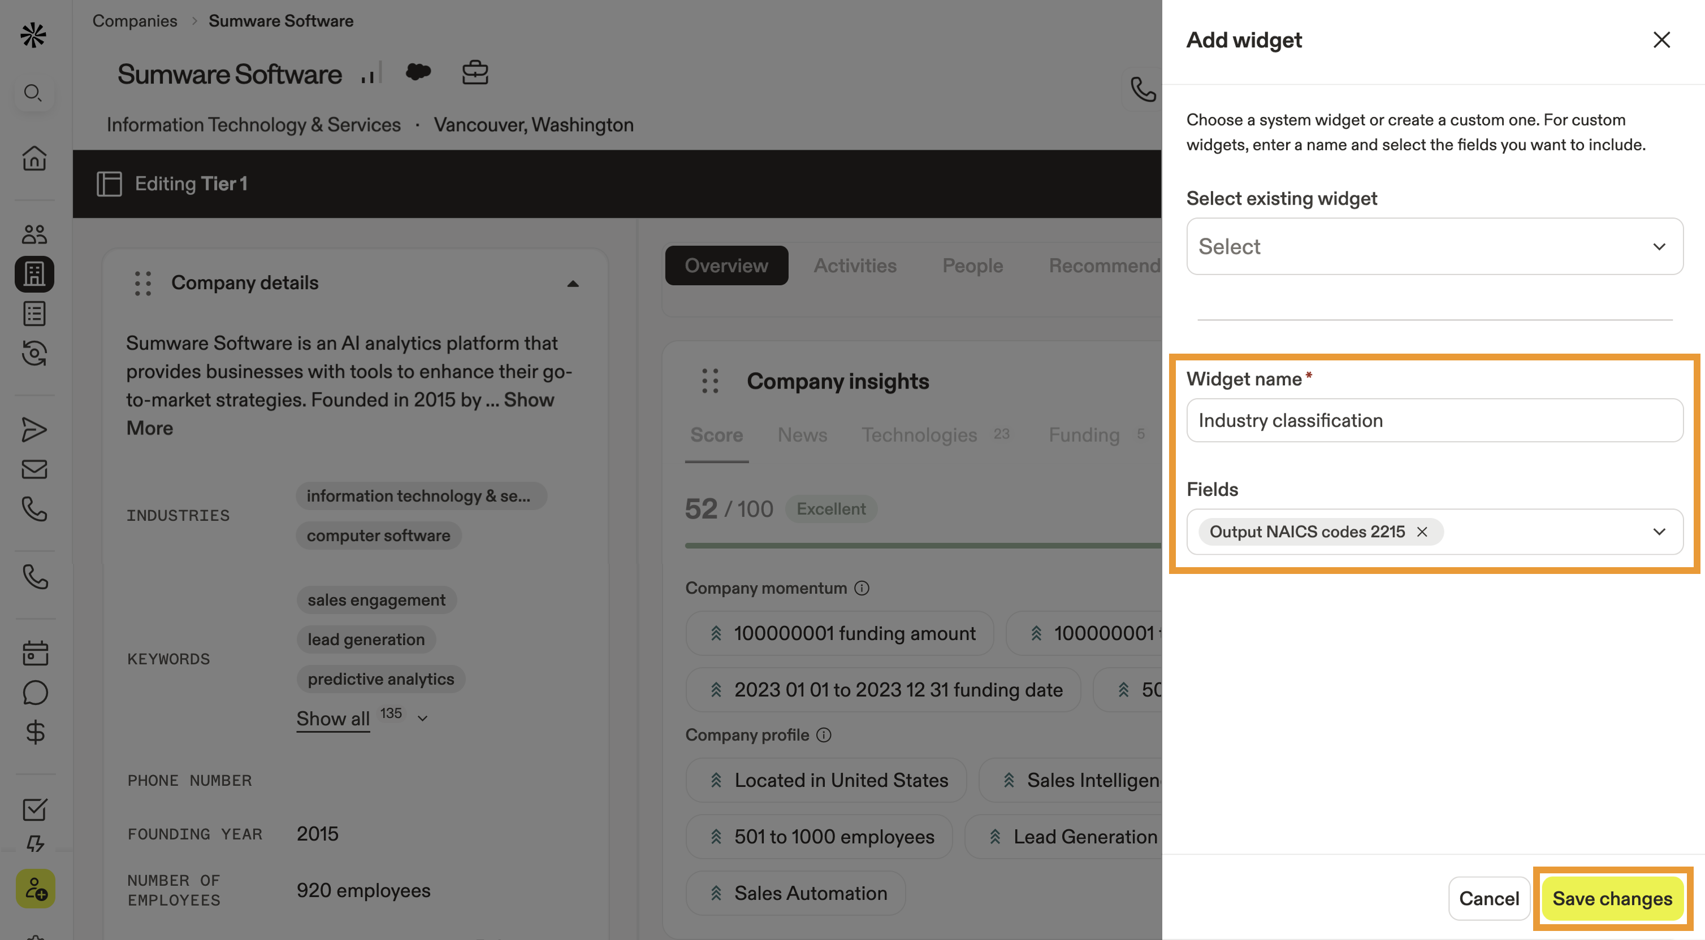Close the Add widget panel
The width and height of the screenshot is (1705, 940).
1661,40
